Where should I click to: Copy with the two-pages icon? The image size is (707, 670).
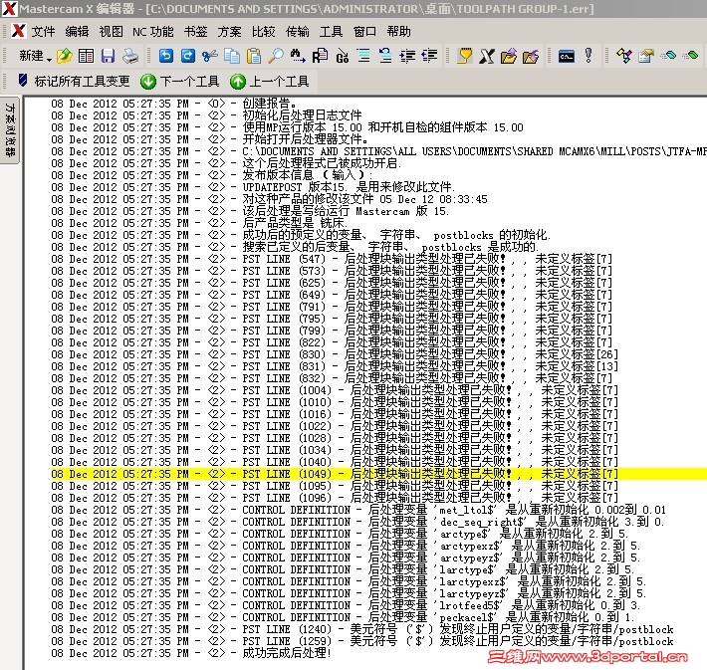point(232,56)
